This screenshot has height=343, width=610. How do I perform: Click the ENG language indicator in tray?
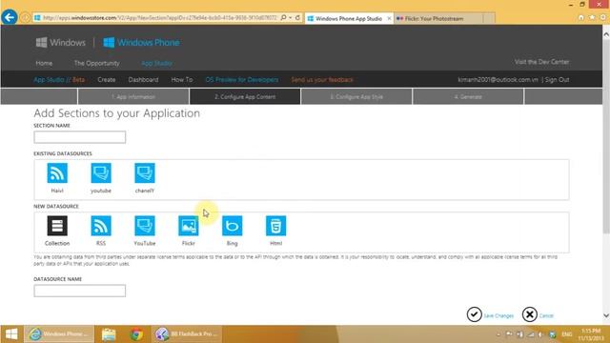point(567,334)
